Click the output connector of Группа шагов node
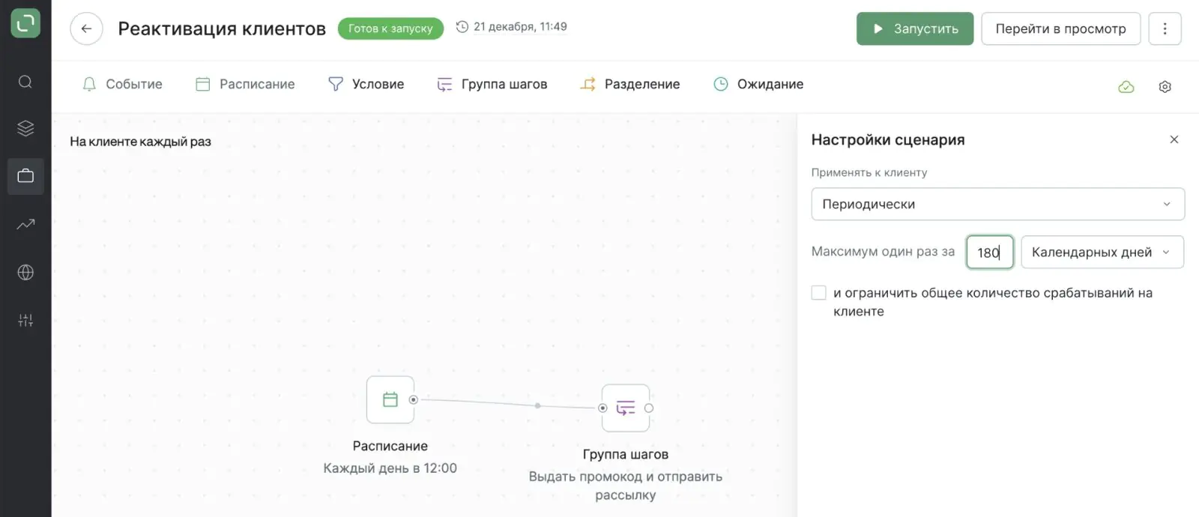The width and height of the screenshot is (1199, 517). tap(649, 408)
